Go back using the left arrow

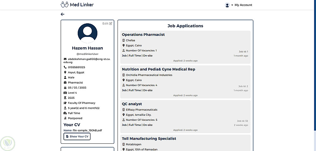coord(63,14)
